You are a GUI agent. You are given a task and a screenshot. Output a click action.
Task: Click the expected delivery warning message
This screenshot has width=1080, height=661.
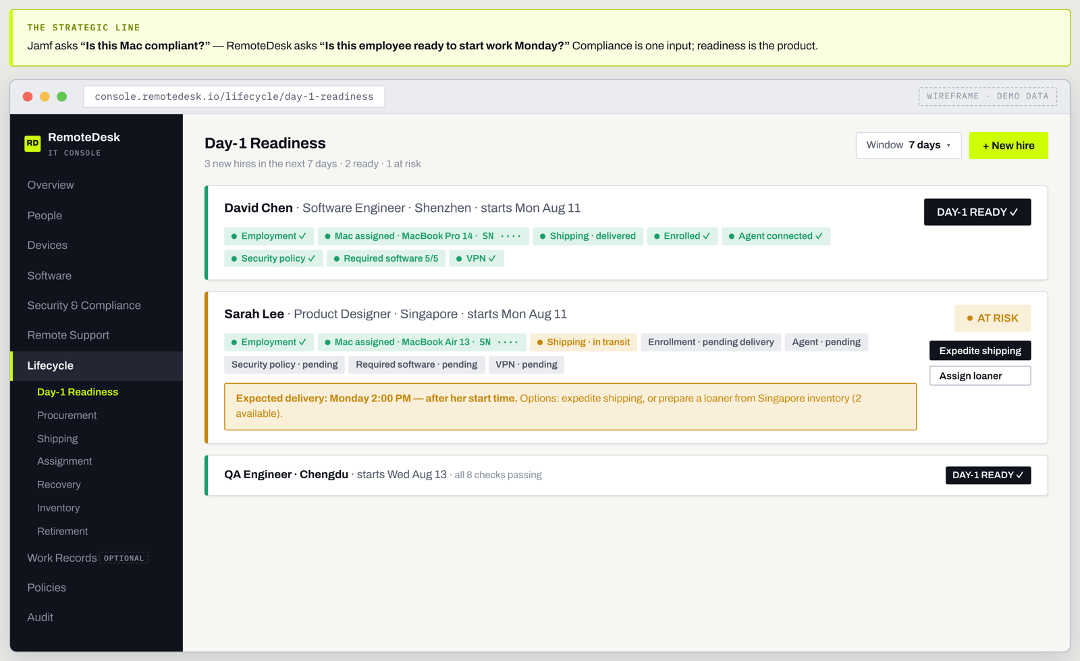(570, 406)
